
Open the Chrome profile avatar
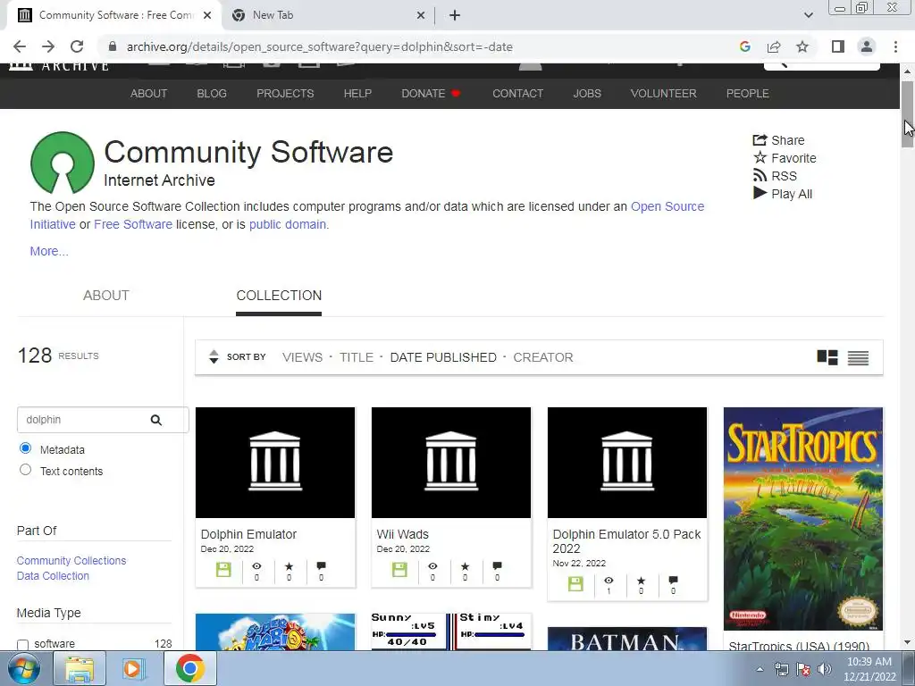point(867,46)
